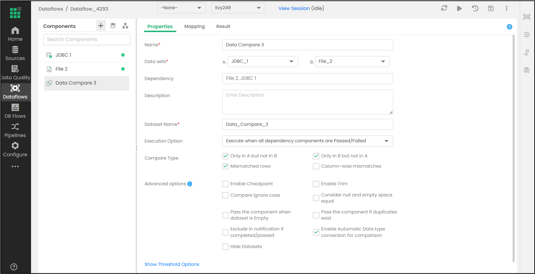
Task: Click the View Session link
Action: pos(294,8)
